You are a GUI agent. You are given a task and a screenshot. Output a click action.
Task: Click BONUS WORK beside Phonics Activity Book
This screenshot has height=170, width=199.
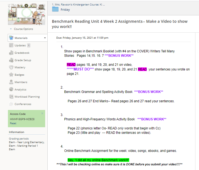[152, 119]
